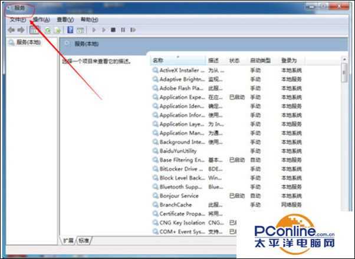Open the blue Help toolbar icon
Screen dimensions: 355x259
[x=70, y=30]
